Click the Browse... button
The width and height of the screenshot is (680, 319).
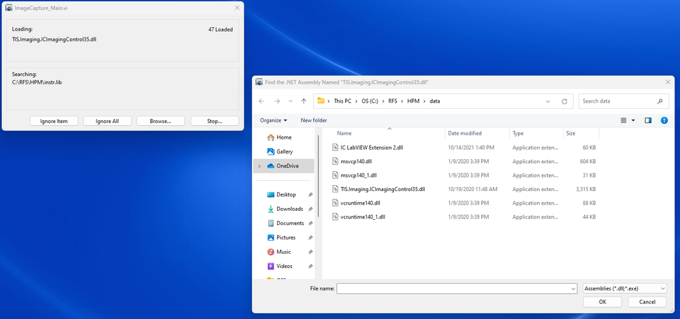click(161, 121)
